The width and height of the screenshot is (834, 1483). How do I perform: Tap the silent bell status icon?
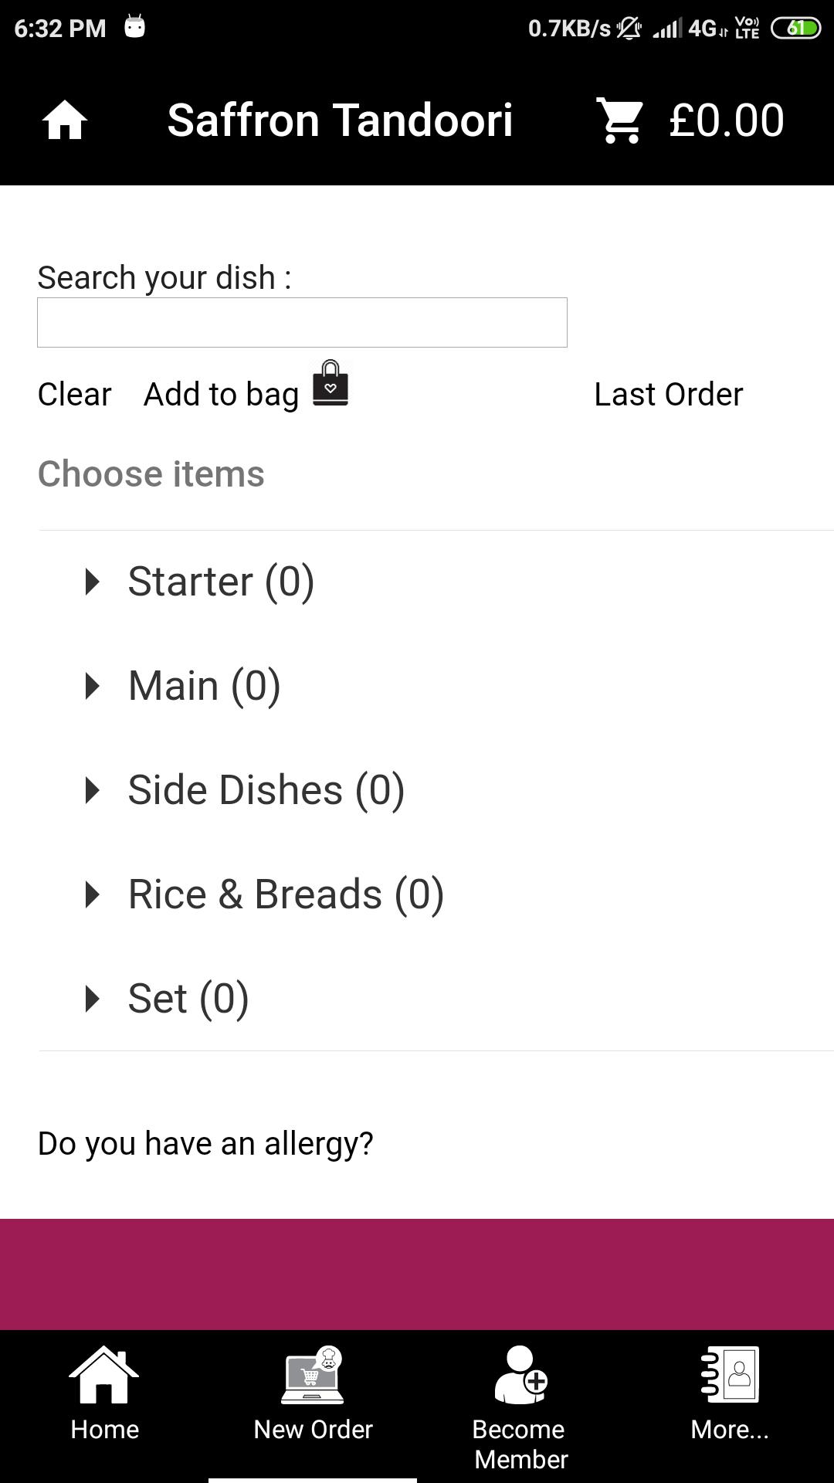(629, 29)
